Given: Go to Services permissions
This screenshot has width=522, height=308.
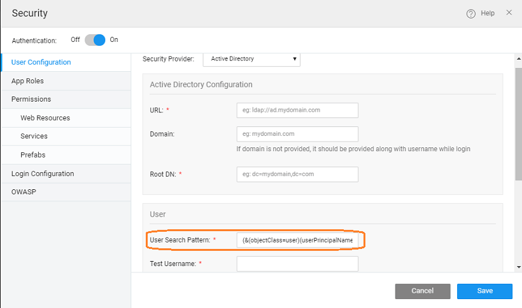Looking at the screenshot, I should coord(34,136).
